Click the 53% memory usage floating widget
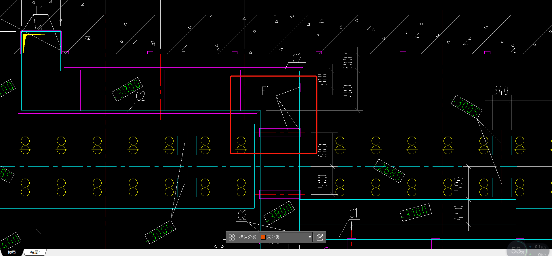The image size is (552, 256). [517, 250]
